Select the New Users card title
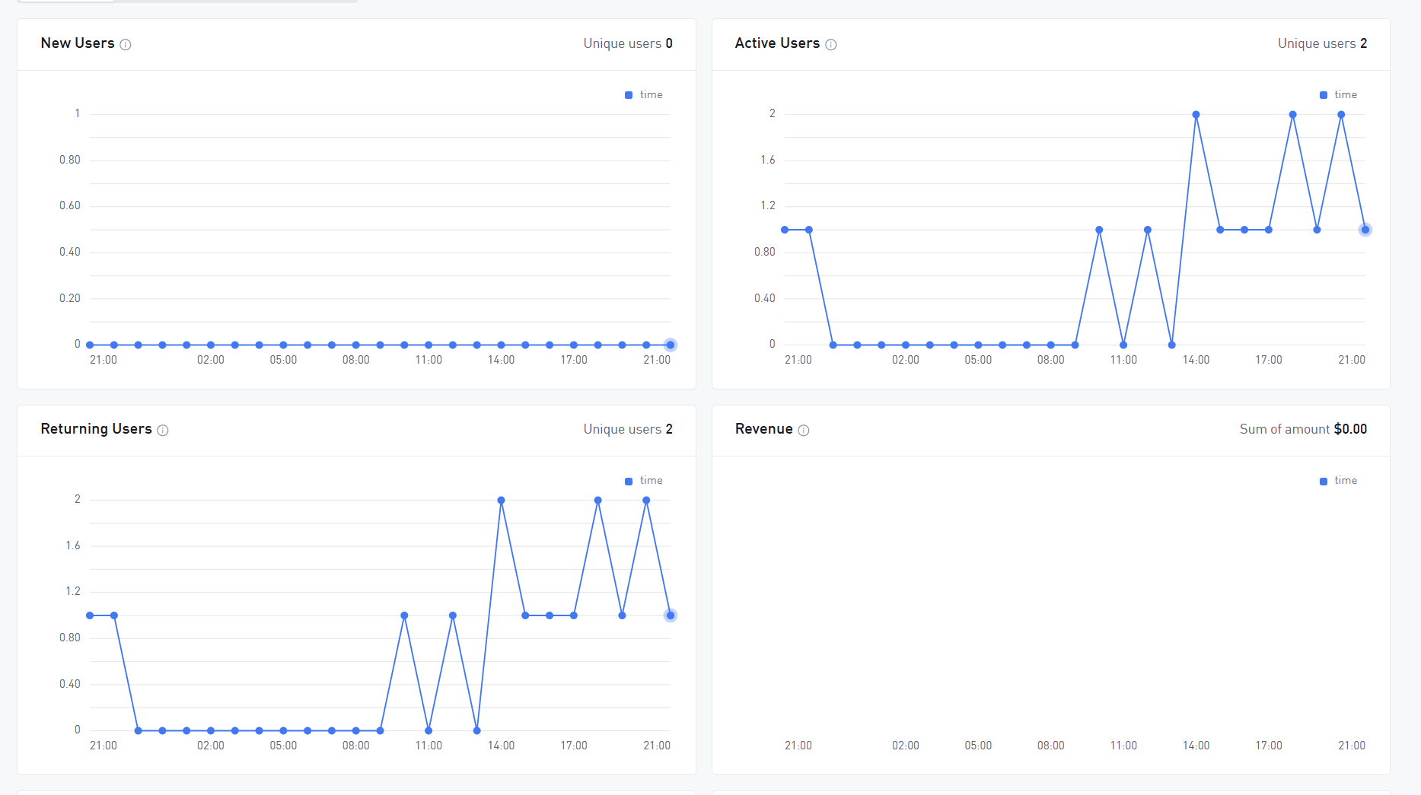Image resolution: width=1421 pixels, height=795 pixels. (78, 43)
